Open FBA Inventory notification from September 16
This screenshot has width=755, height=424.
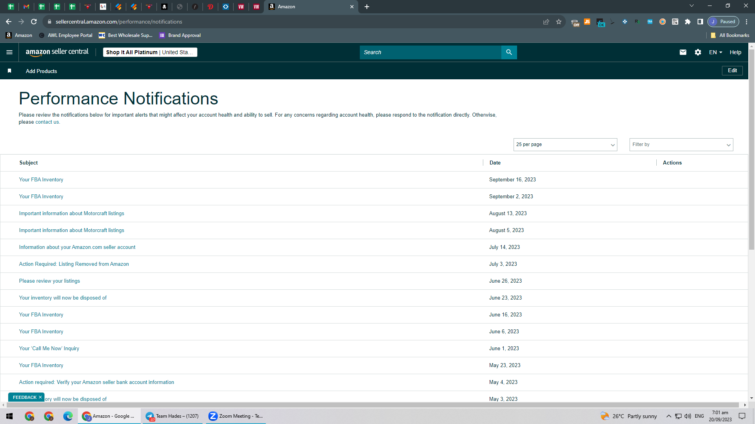(x=41, y=180)
